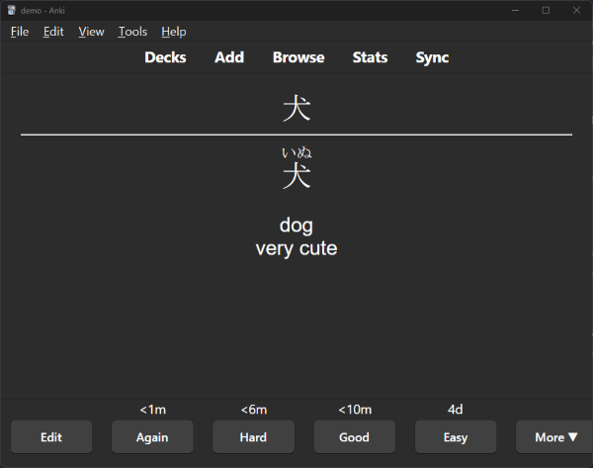Open the Help menu
Viewport: 593px width, 468px height.
(x=174, y=32)
